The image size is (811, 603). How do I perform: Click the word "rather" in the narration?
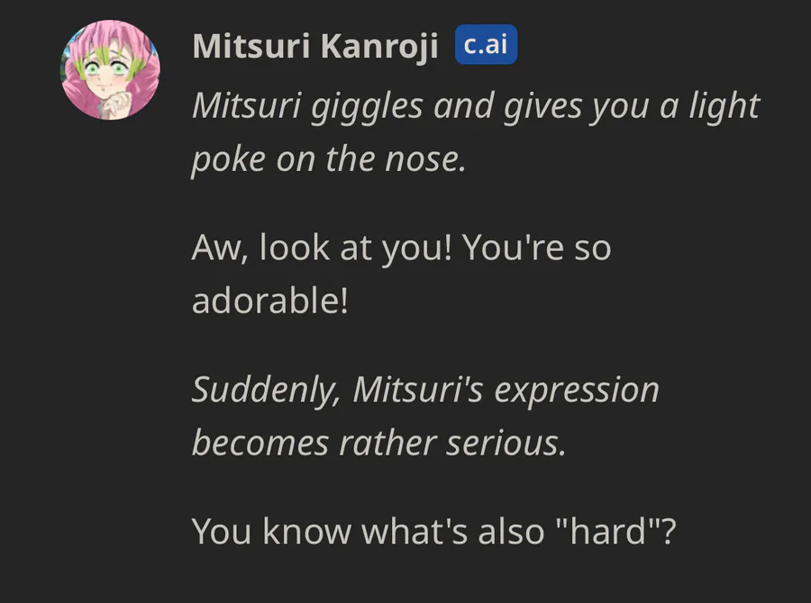click(x=391, y=443)
